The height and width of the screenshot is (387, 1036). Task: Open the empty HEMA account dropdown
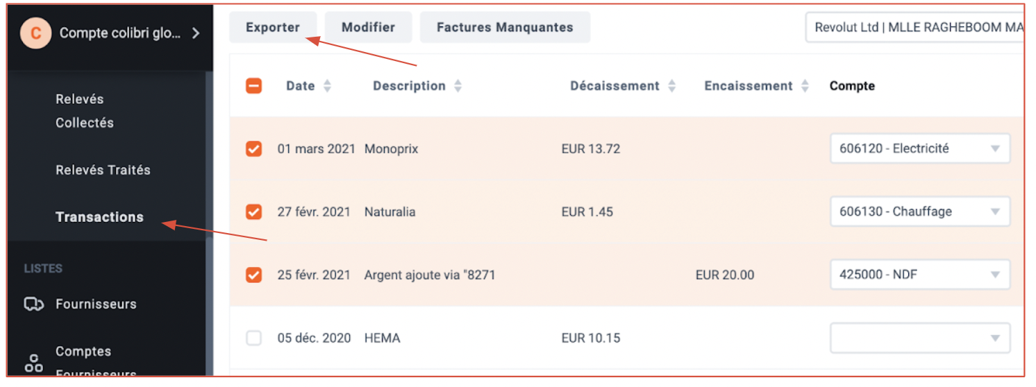coord(920,338)
